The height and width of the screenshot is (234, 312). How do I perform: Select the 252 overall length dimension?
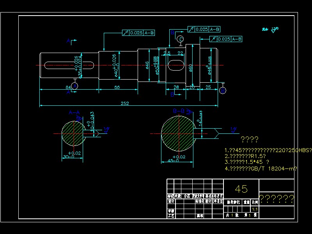pyautogui.click(x=125, y=103)
